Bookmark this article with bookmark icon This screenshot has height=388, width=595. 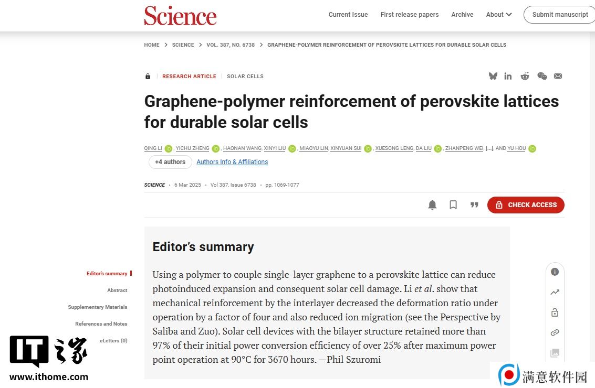[453, 205]
